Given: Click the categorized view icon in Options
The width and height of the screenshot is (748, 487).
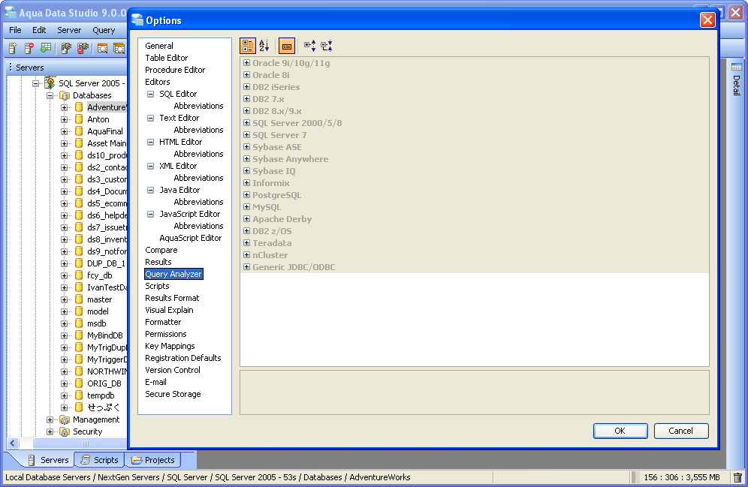Looking at the screenshot, I should pos(248,46).
